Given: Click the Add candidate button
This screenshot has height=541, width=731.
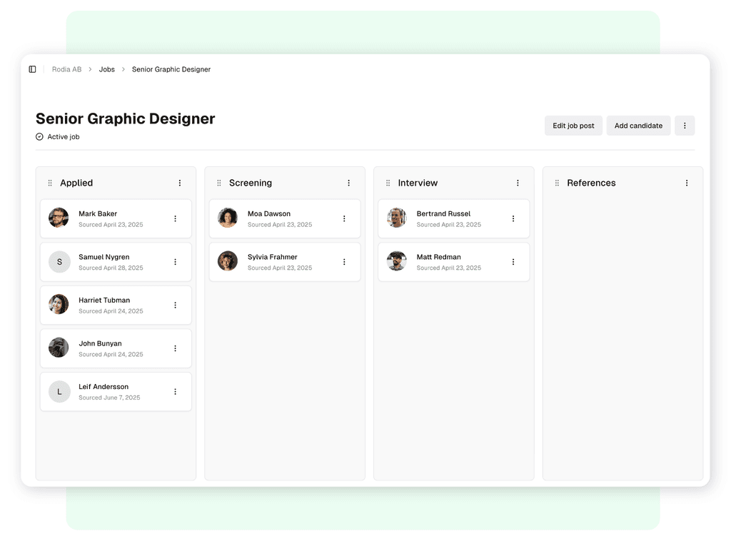Looking at the screenshot, I should coord(638,125).
